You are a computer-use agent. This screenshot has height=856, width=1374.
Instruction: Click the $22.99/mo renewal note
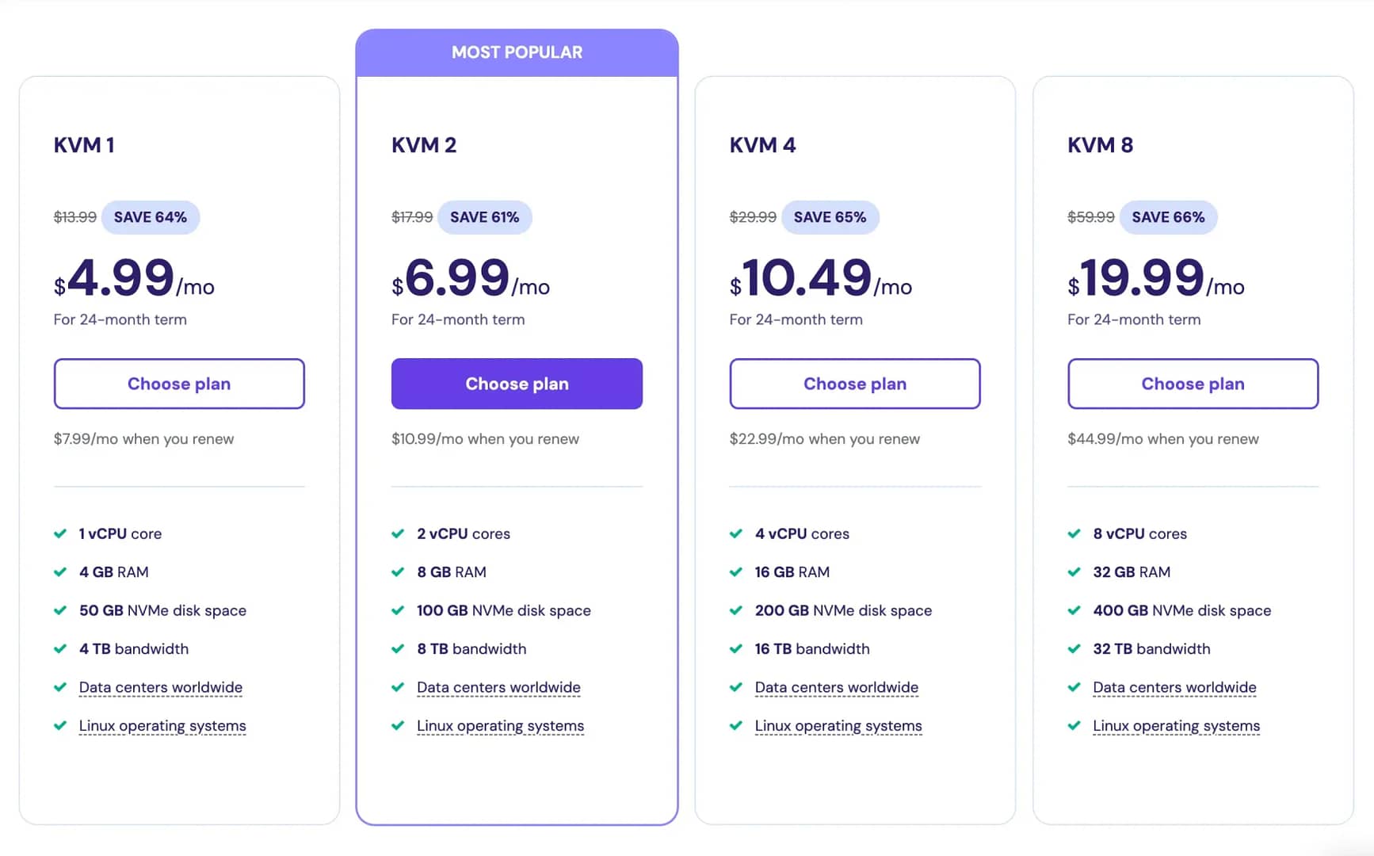click(x=825, y=439)
